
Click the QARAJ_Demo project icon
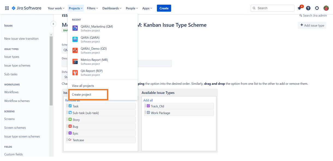75,50
